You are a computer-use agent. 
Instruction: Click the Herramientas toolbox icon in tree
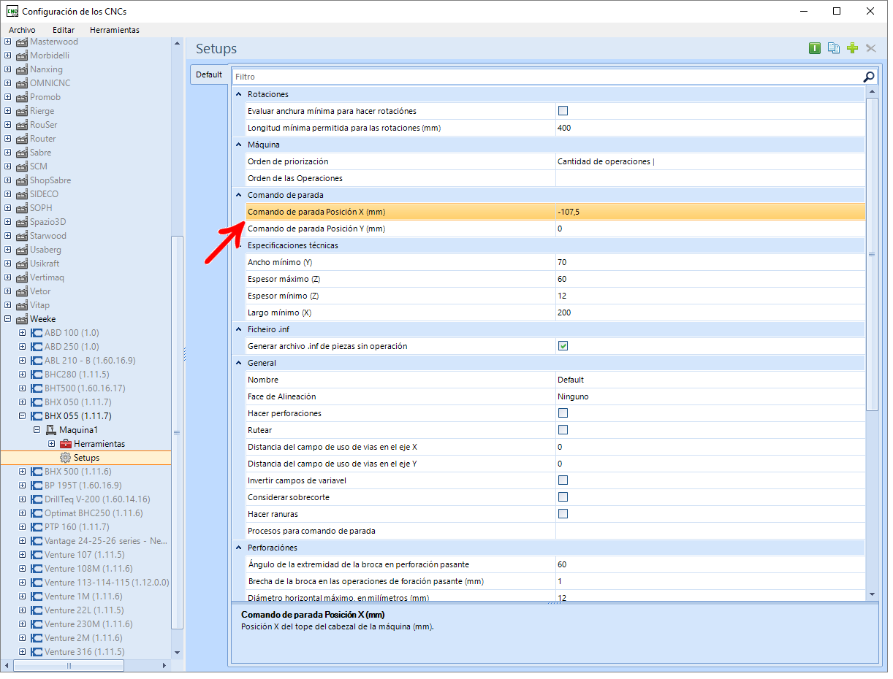coord(66,444)
